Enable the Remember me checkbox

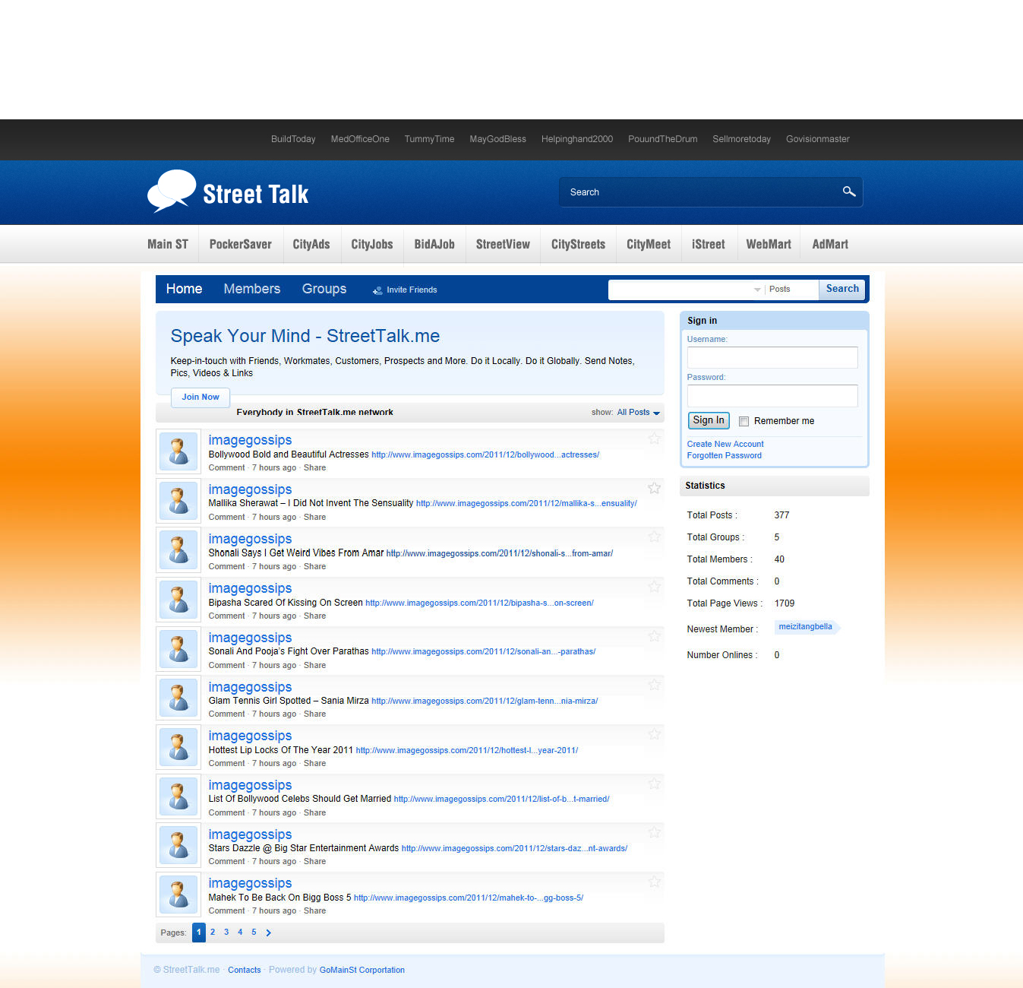(x=744, y=421)
